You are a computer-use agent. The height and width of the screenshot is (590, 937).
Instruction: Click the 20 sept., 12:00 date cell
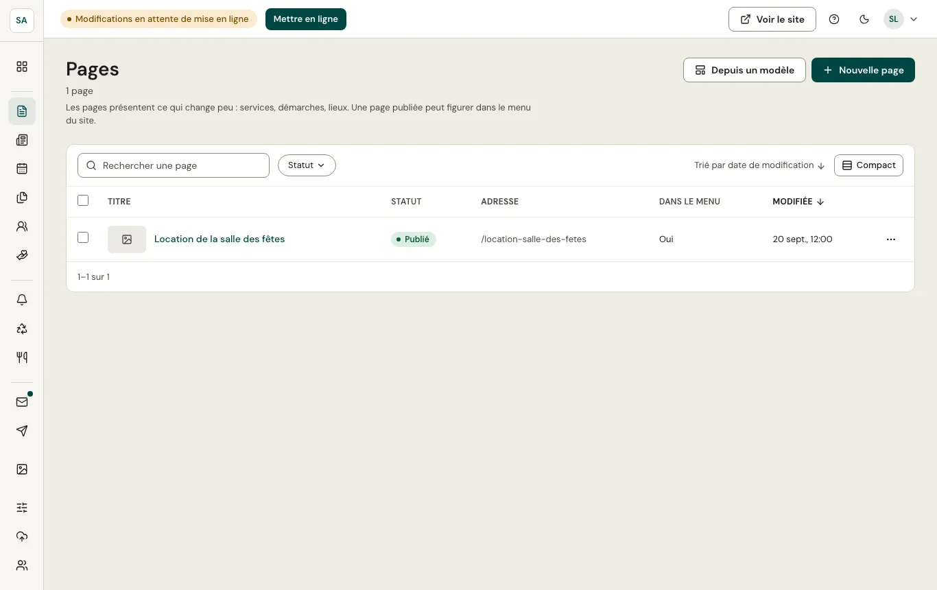[803, 239]
